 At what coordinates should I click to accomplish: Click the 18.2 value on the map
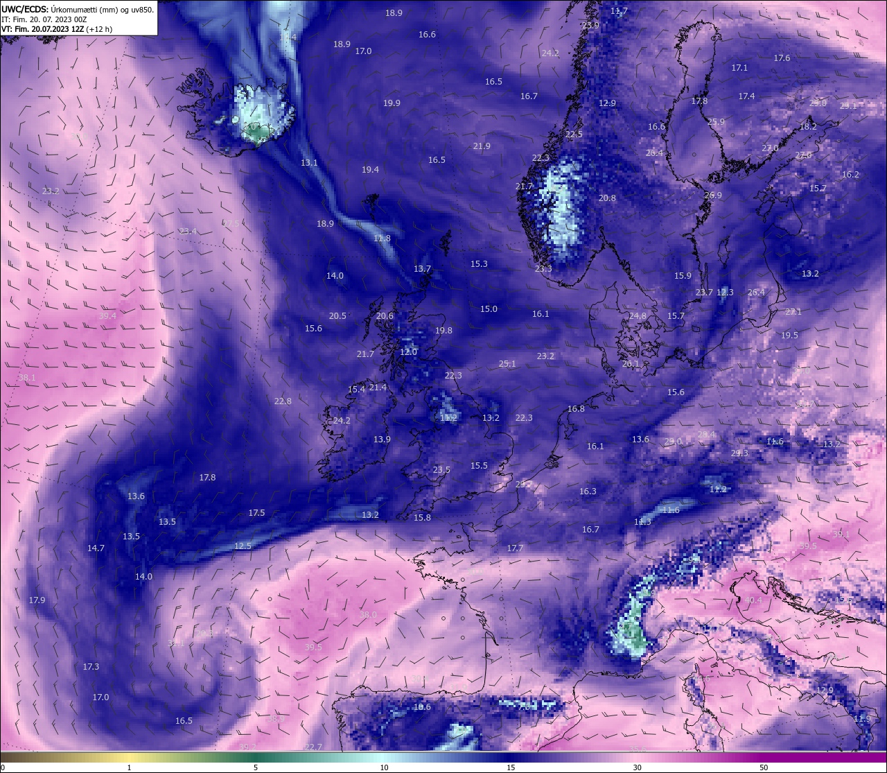coord(808,127)
